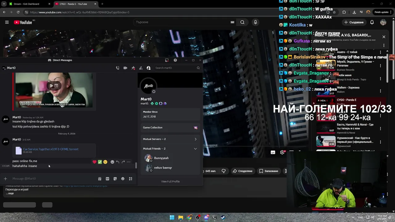This screenshot has width=395, height=222.
Task: Open a new browser tab
Action: click(102, 4)
